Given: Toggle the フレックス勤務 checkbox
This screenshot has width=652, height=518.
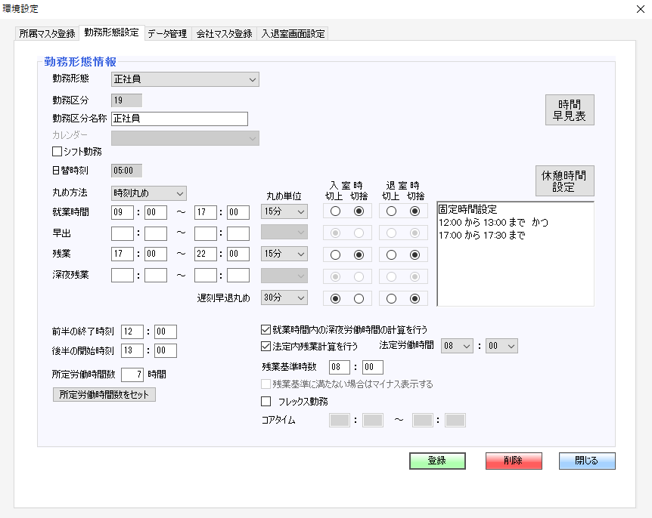Looking at the screenshot, I should click(265, 402).
